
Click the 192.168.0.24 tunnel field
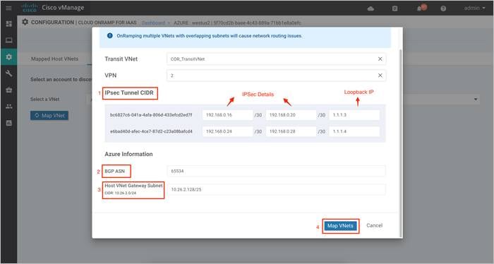pos(227,131)
